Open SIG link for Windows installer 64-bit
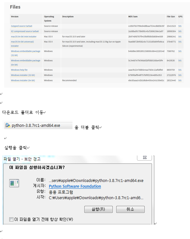The image size is (190, 239). pyautogui.click(x=180, y=80)
